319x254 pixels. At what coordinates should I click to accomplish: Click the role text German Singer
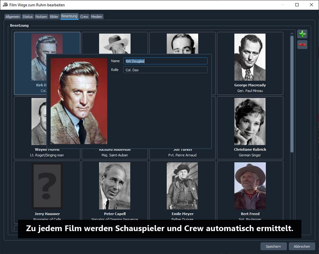click(x=250, y=155)
